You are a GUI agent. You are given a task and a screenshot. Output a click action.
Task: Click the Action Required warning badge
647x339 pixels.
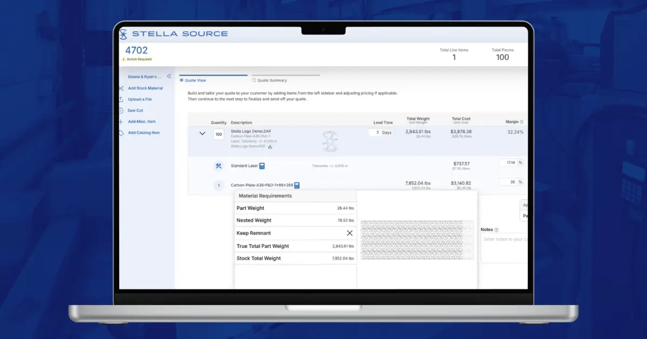click(137, 59)
